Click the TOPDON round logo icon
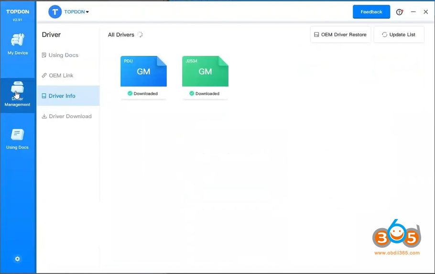Screen dimensions: 435x274 click(x=55, y=12)
